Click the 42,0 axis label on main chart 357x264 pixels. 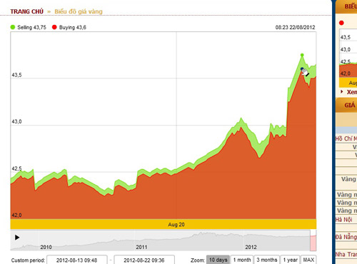click(16, 215)
